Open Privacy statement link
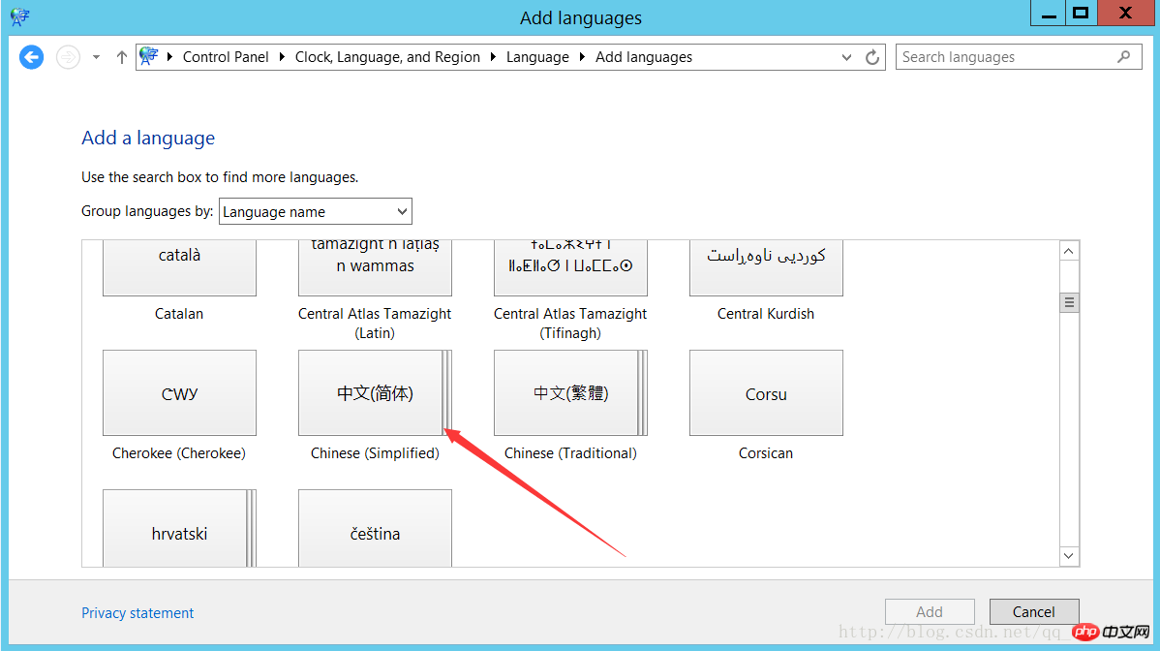 tap(137, 612)
